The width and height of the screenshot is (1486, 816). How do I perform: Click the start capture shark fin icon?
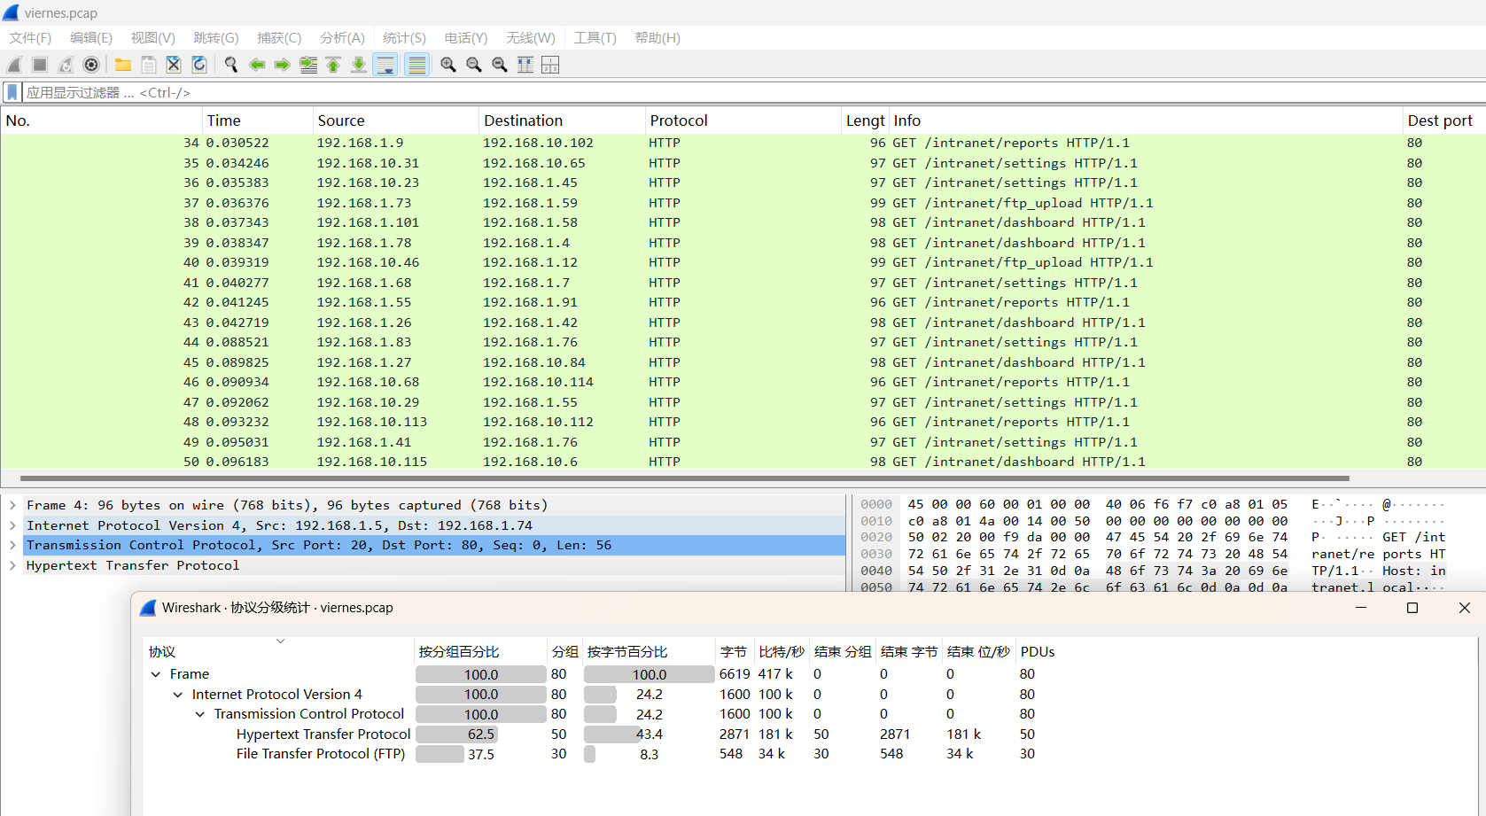14,65
